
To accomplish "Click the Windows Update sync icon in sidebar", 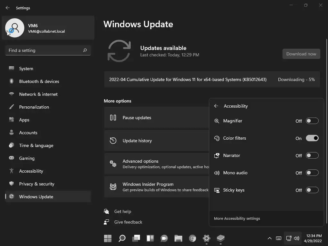I will pyautogui.click(x=12, y=196).
